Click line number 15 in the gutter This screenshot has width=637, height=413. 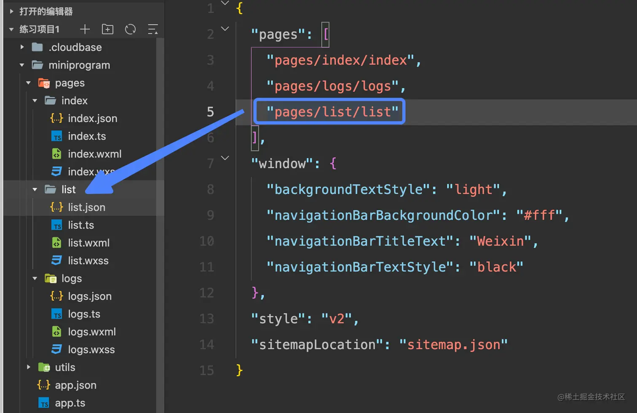point(206,371)
